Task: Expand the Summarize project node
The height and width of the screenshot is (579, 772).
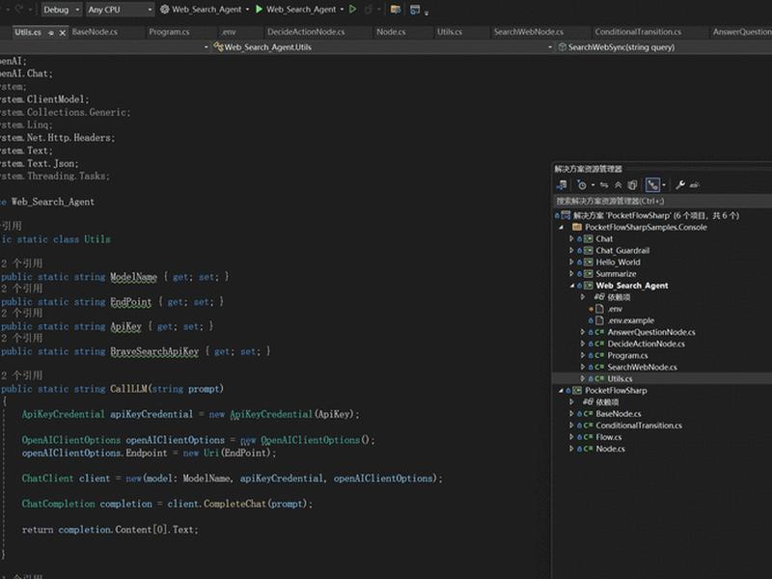Action: coord(571,274)
